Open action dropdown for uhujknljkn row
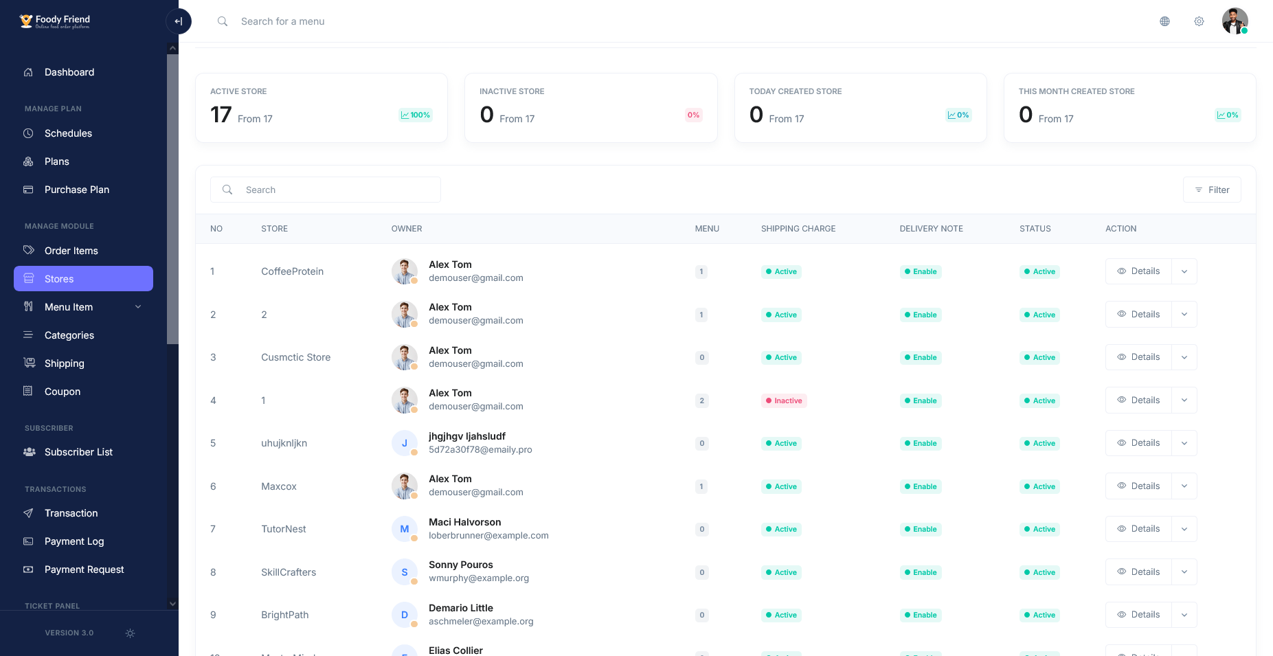 coord(1184,443)
